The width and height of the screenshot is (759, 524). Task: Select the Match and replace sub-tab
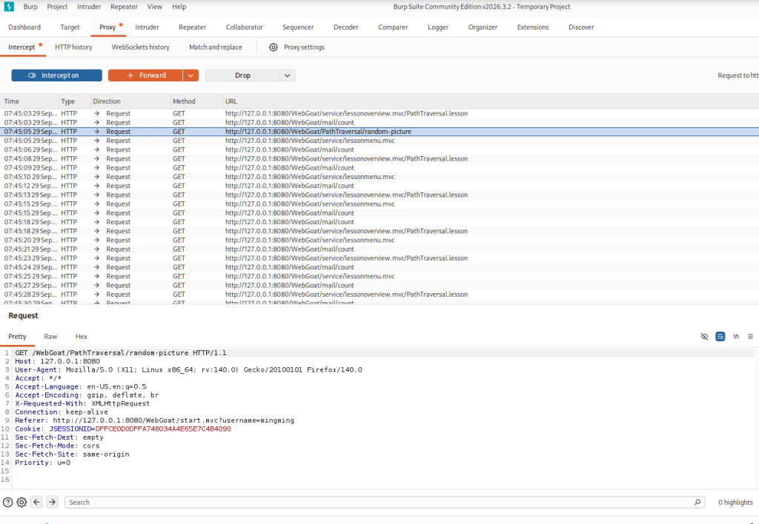[x=216, y=47]
